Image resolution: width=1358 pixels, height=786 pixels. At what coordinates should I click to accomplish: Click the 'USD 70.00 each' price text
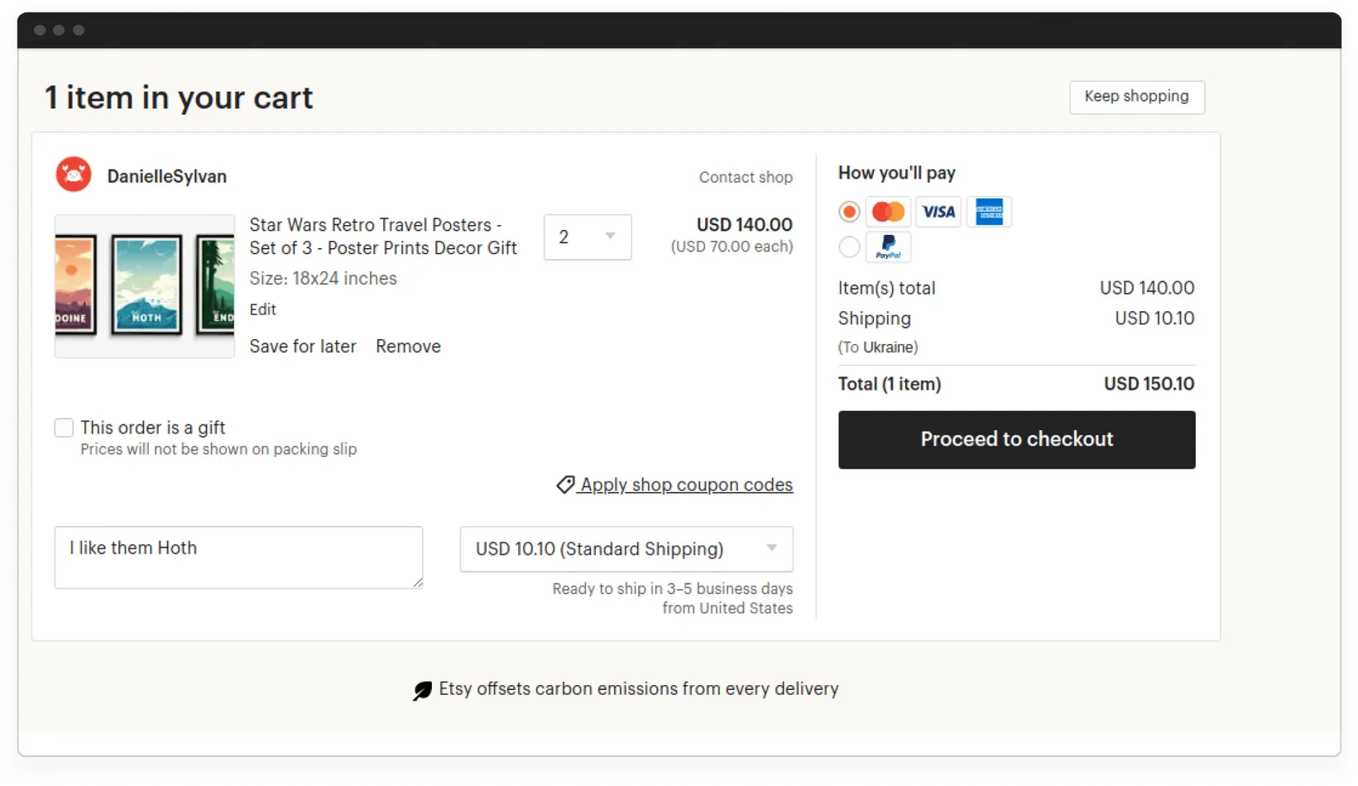(x=732, y=247)
